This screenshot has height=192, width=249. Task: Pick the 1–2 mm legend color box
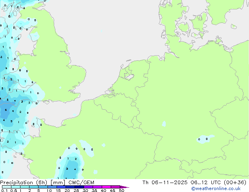[x=25, y=187]
